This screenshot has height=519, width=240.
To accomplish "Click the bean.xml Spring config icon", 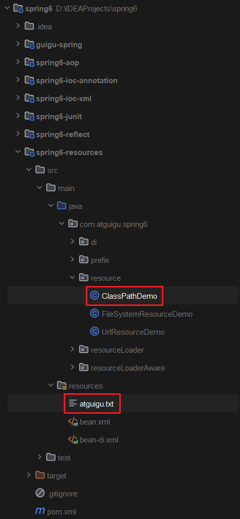I will (73, 421).
